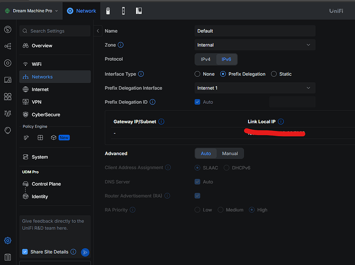Send feedback with the arrow icon
The image size is (355, 265).
(x=85, y=252)
